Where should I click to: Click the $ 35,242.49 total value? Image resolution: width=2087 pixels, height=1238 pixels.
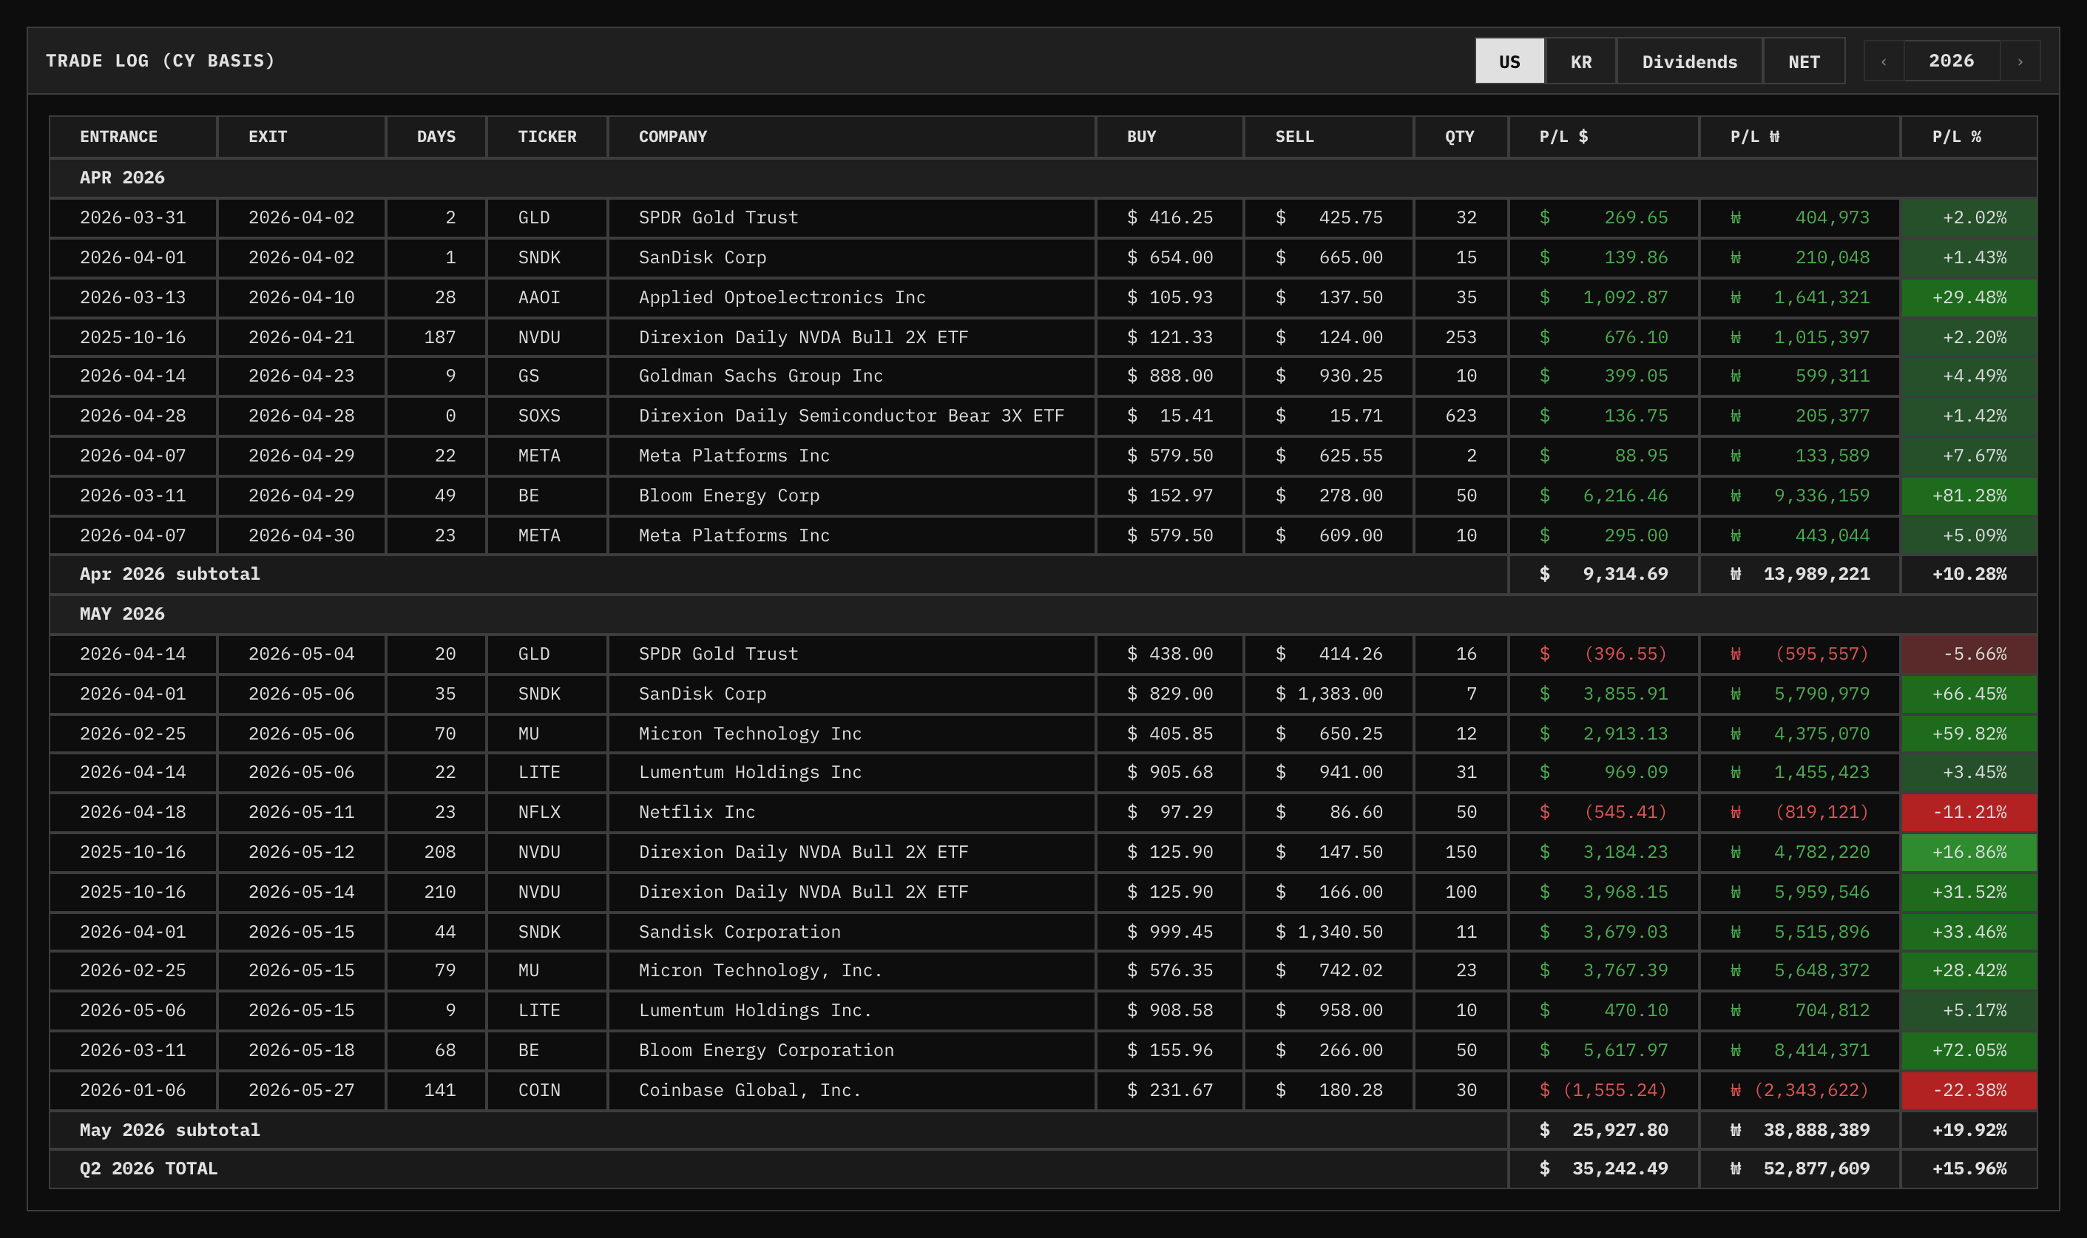(1603, 1168)
